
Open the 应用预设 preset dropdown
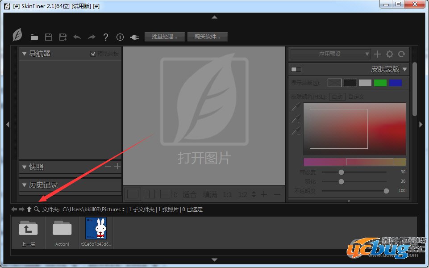point(330,54)
